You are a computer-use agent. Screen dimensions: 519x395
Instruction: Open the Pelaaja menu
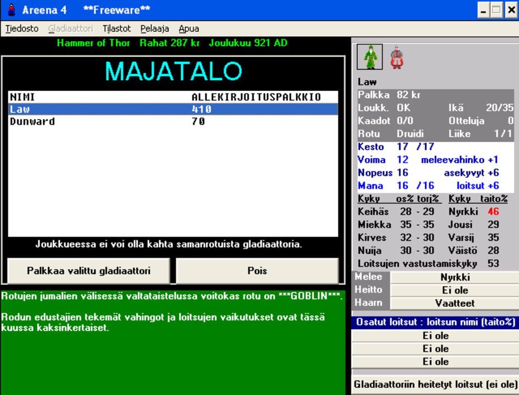[155, 29]
